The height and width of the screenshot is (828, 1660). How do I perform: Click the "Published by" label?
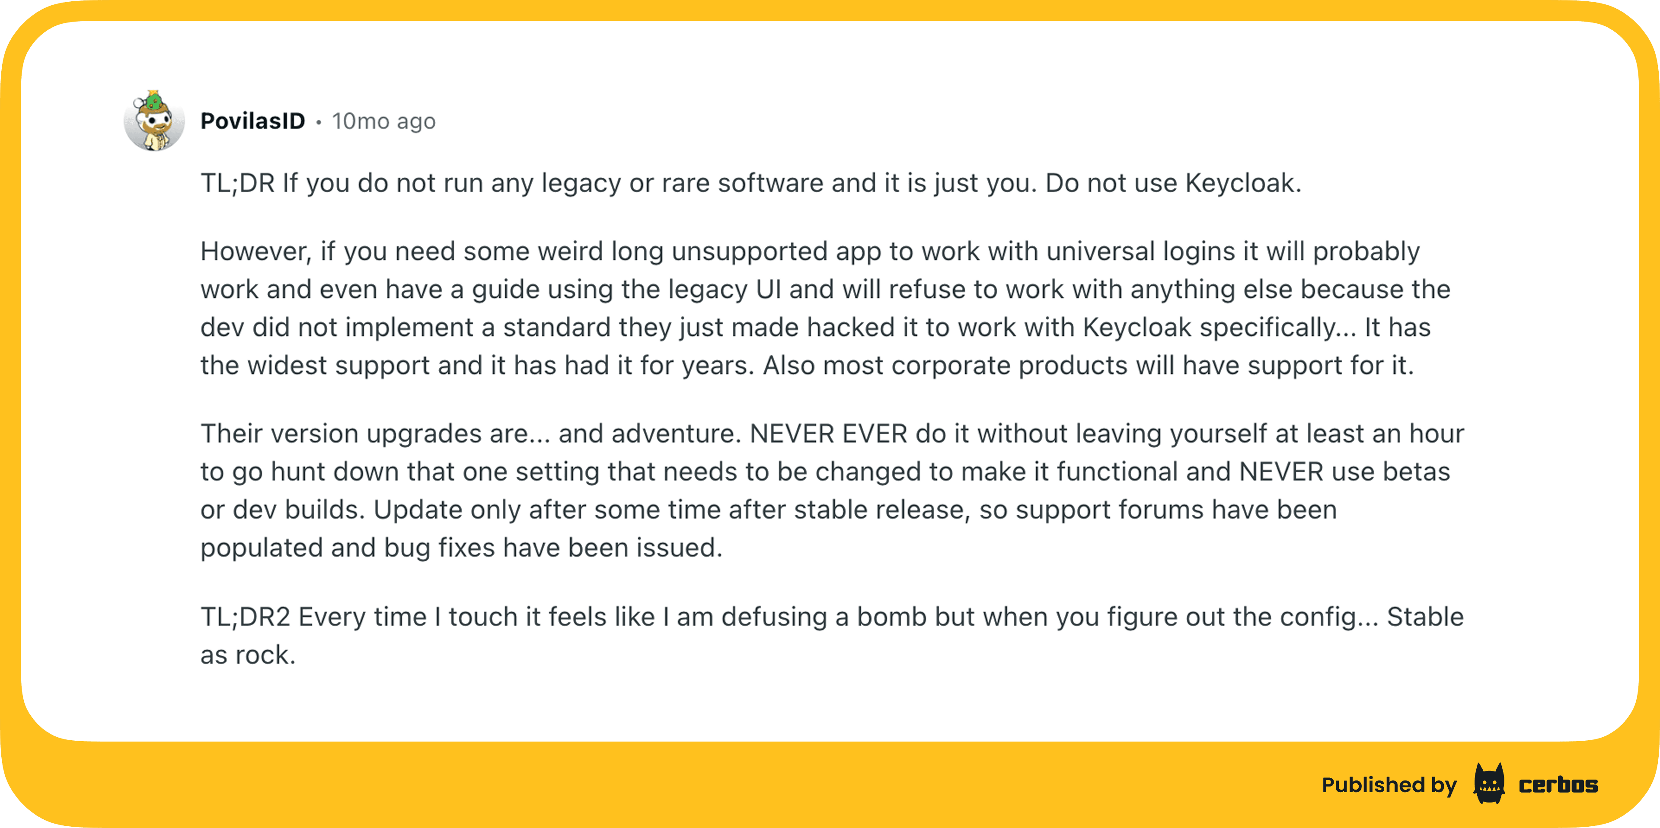click(x=1389, y=785)
